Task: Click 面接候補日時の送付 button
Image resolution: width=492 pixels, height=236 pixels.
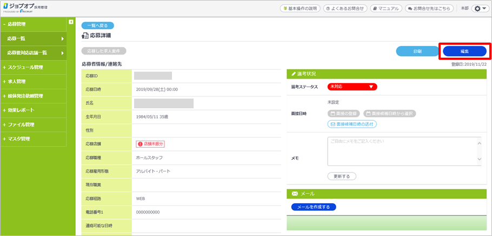Action: (352, 124)
